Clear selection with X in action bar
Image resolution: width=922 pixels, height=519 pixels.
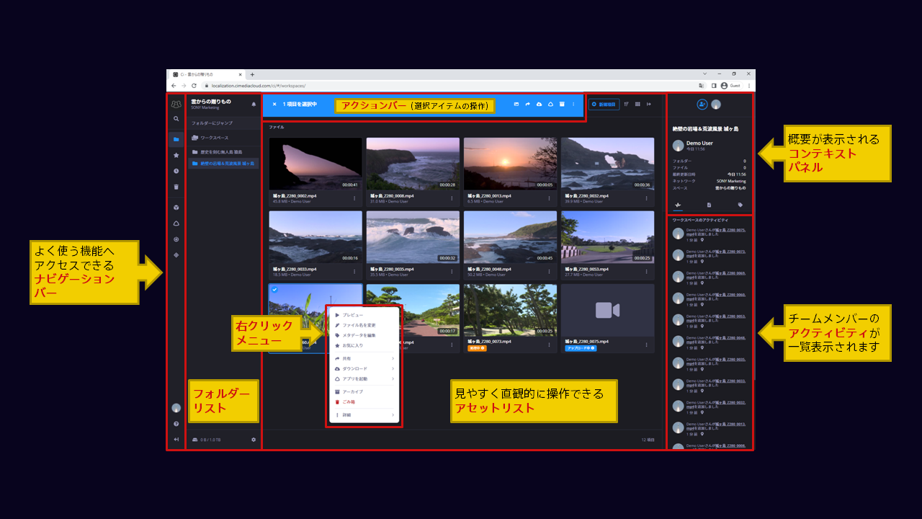(274, 105)
